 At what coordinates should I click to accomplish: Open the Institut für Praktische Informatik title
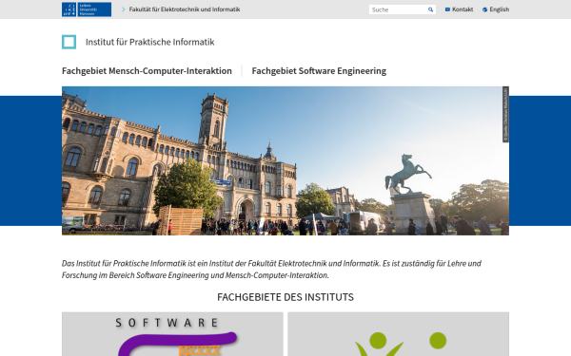pos(150,42)
